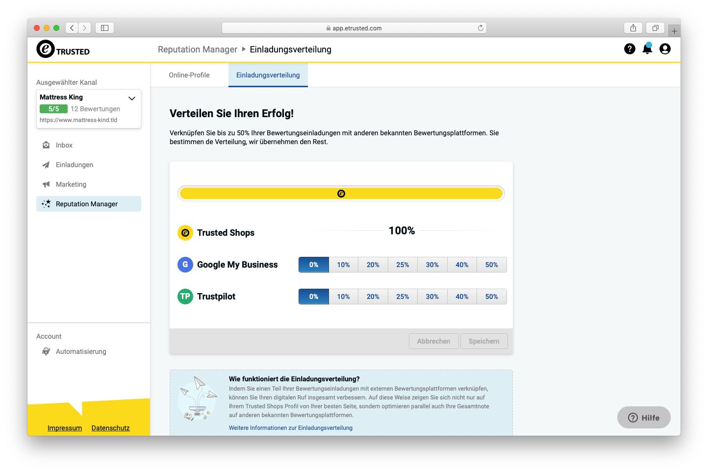The height and width of the screenshot is (472, 708).
Task: Reload the page via refresh icon
Action: click(x=480, y=28)
